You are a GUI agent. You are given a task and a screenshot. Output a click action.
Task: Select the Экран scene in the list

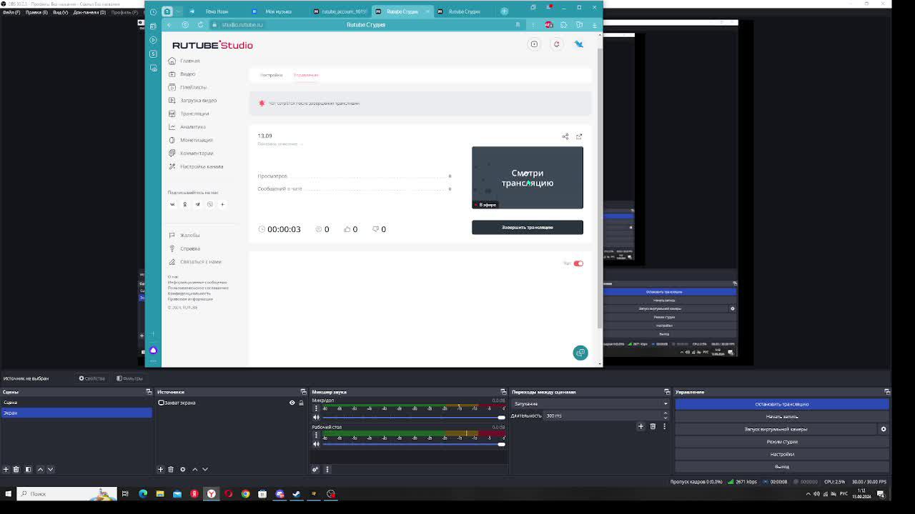[76, 413]
